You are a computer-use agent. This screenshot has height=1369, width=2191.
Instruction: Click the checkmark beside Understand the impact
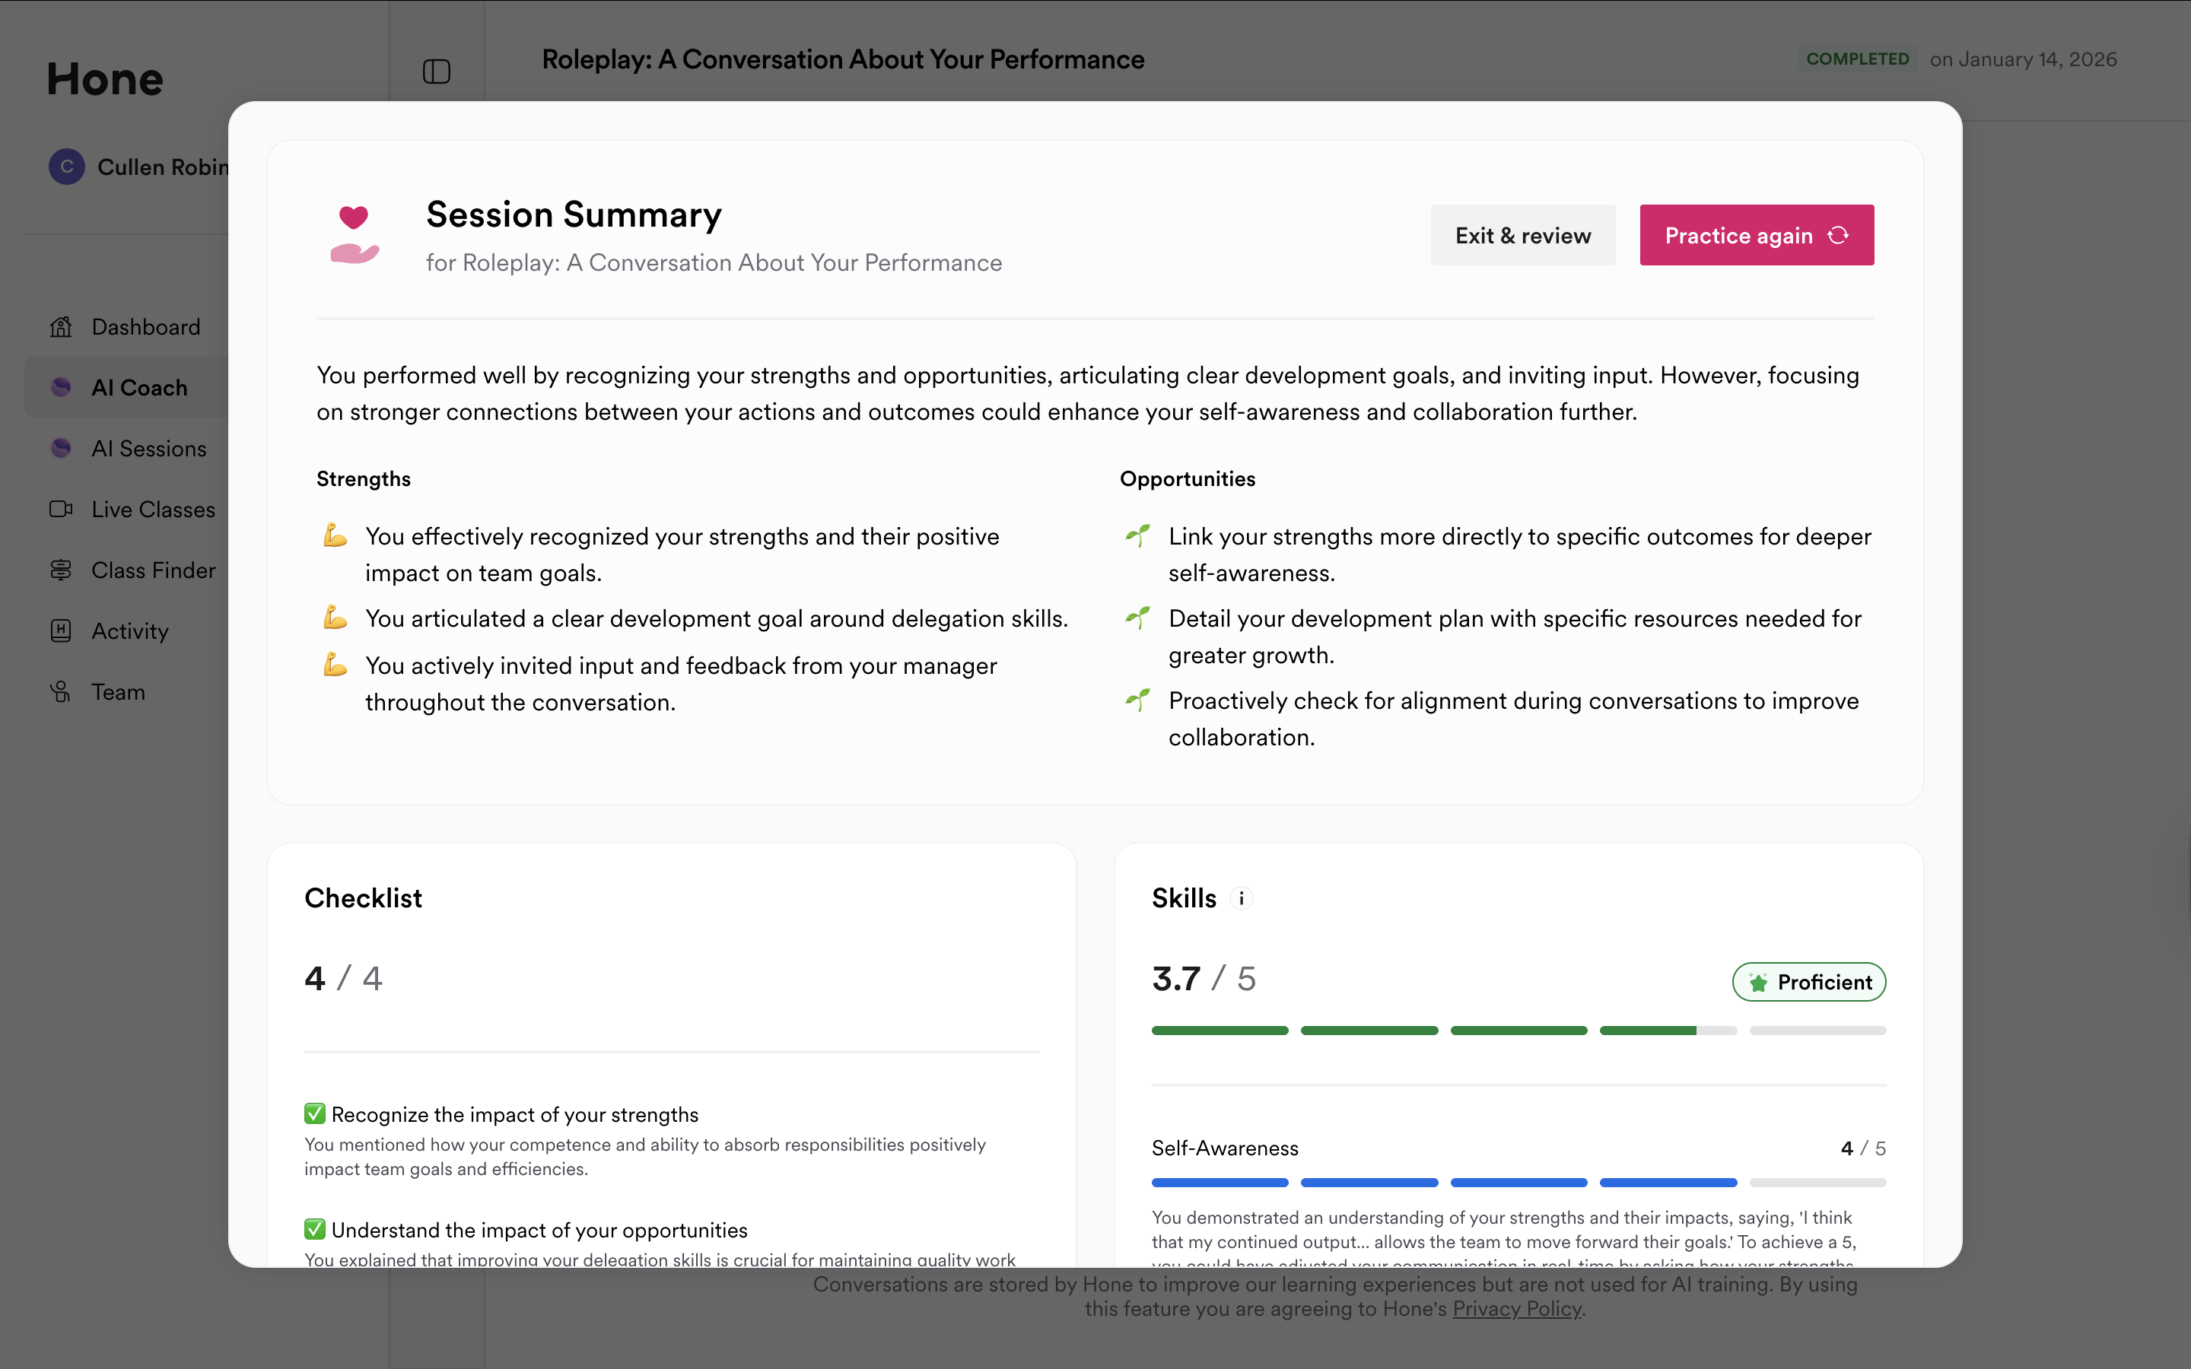[315, 1228]
